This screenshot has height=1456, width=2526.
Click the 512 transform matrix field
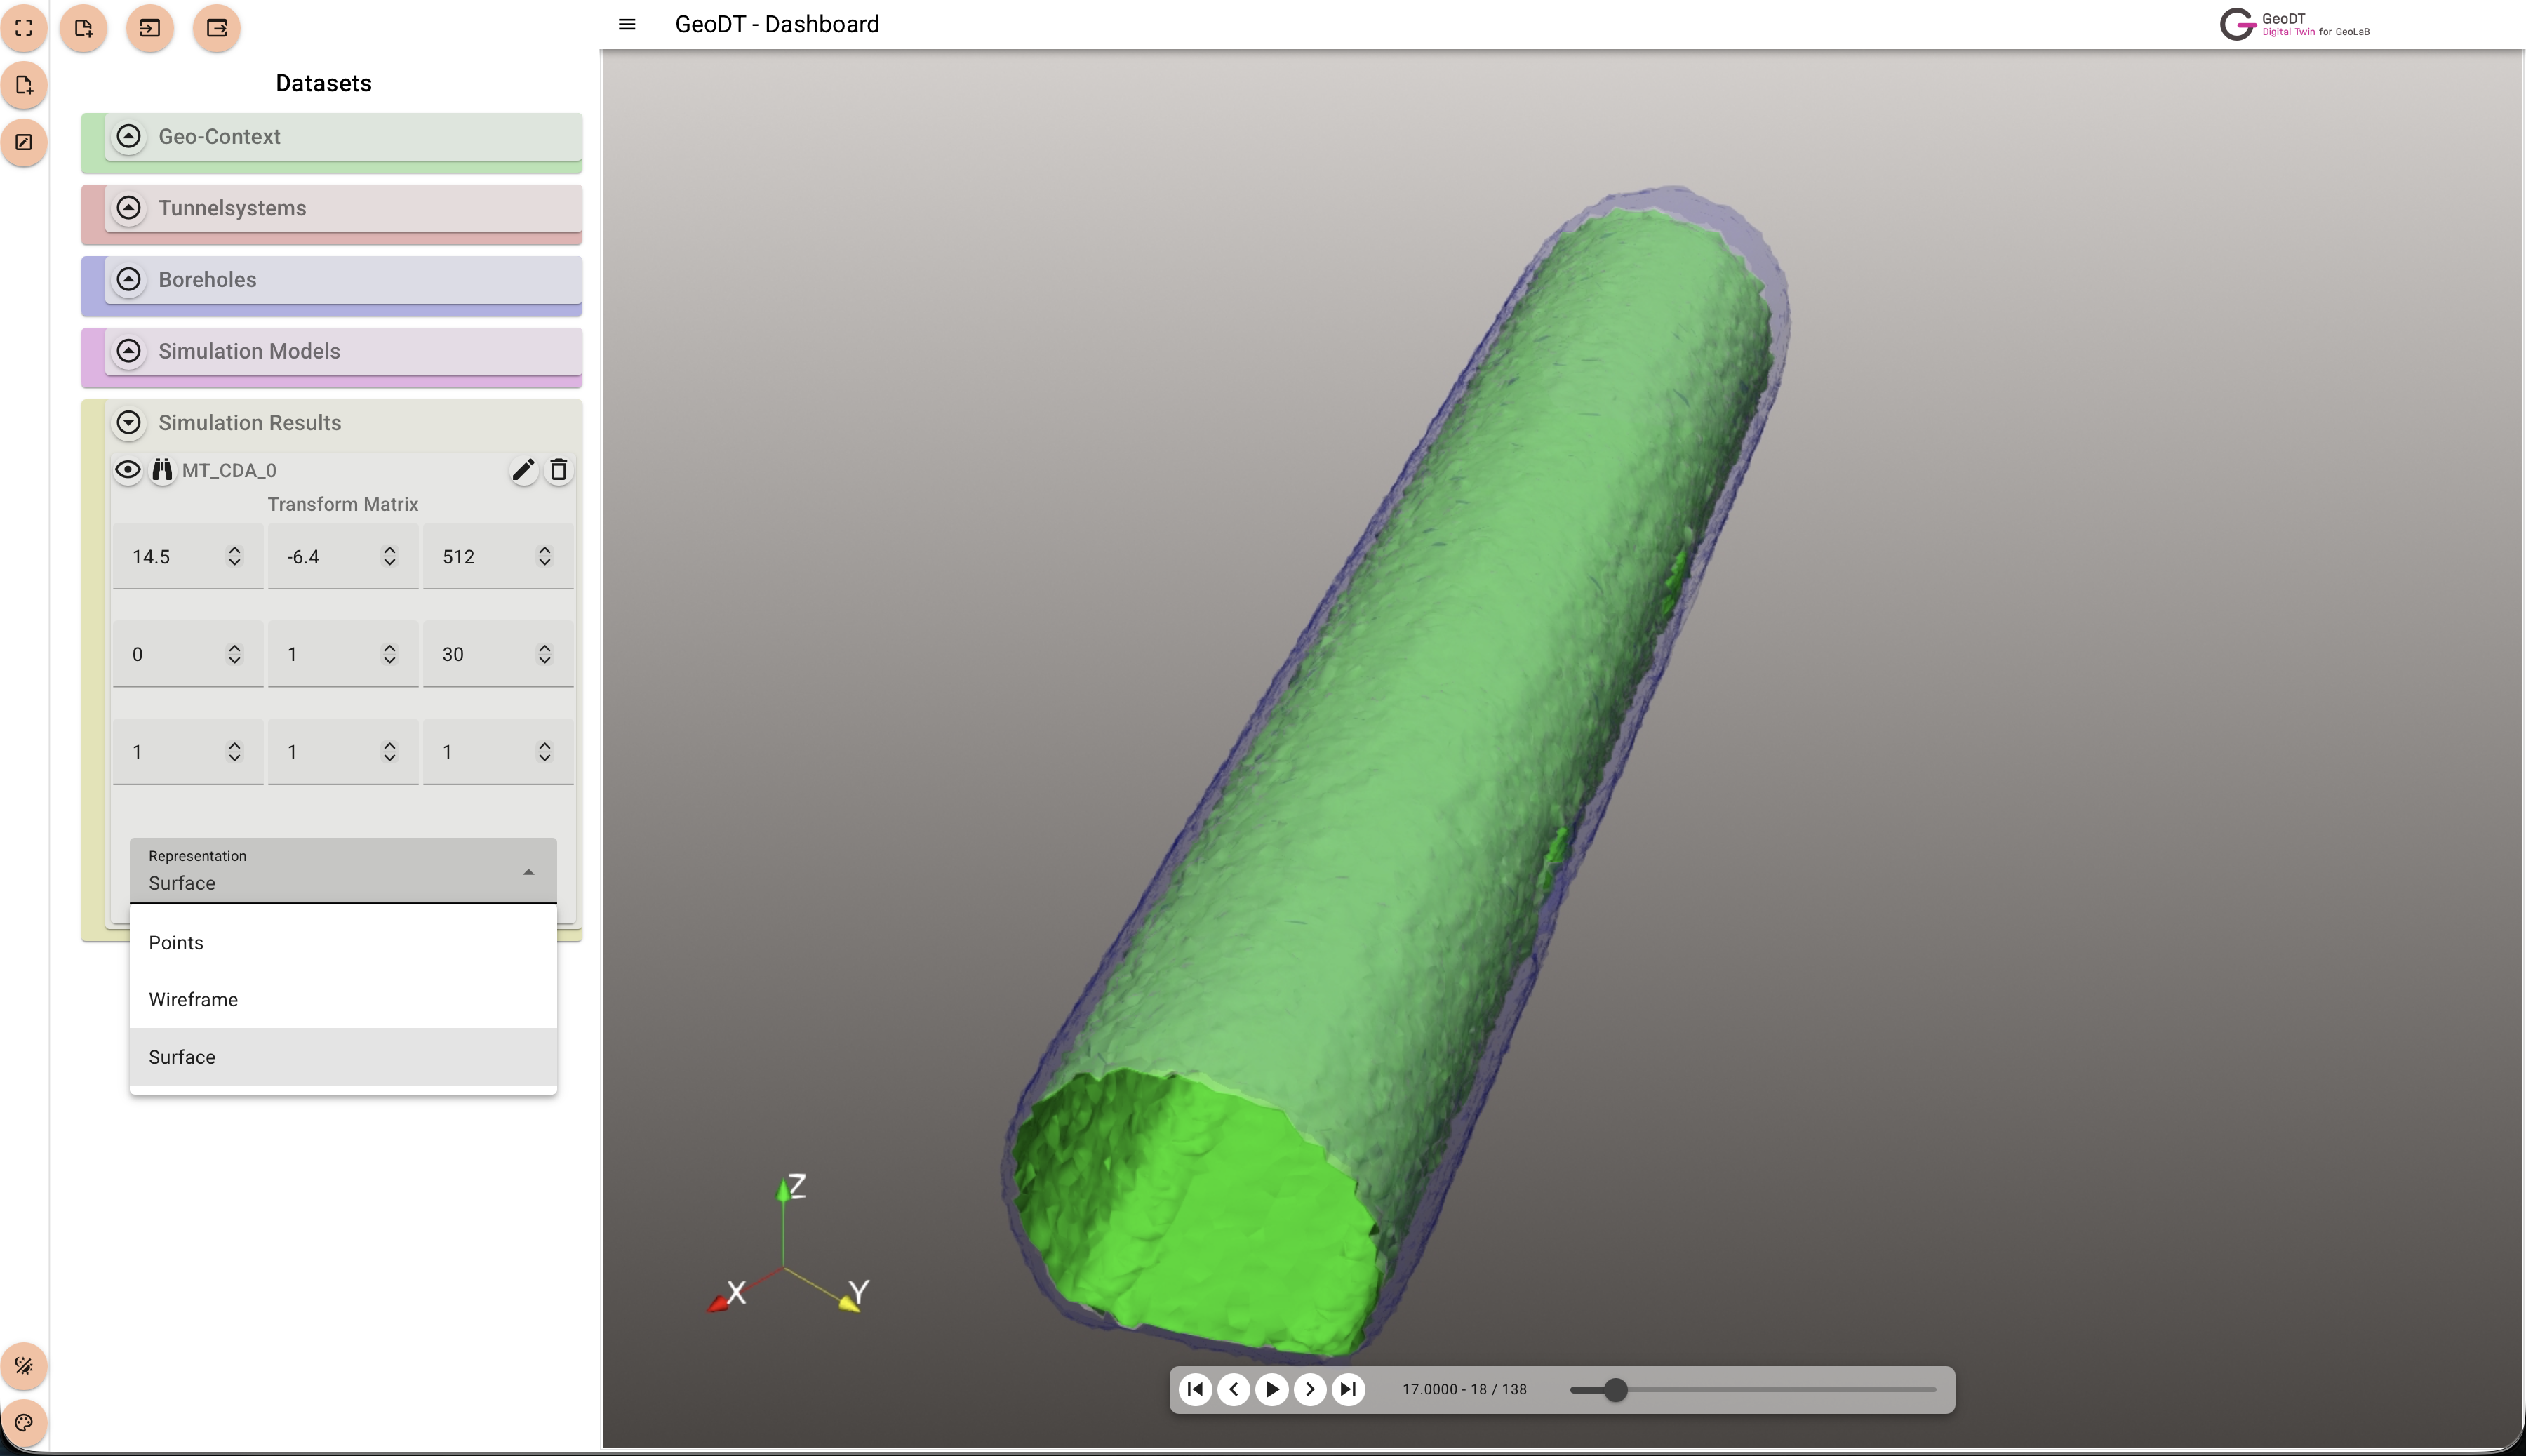coord(498,556)
